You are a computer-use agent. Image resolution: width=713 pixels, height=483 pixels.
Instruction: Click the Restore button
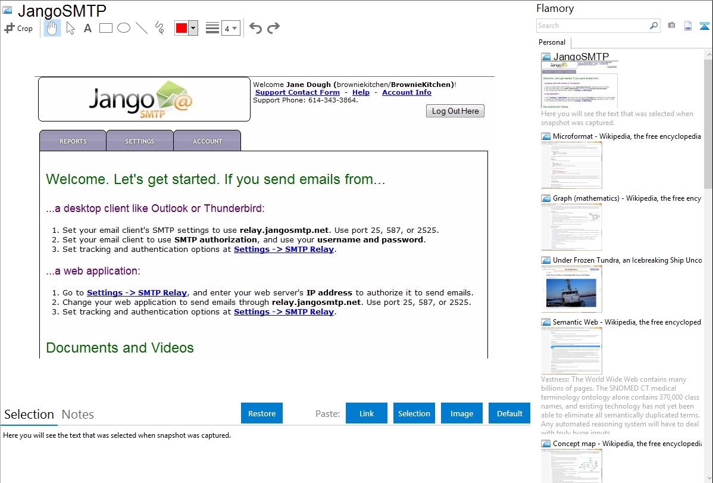click(x=262, y=413)
